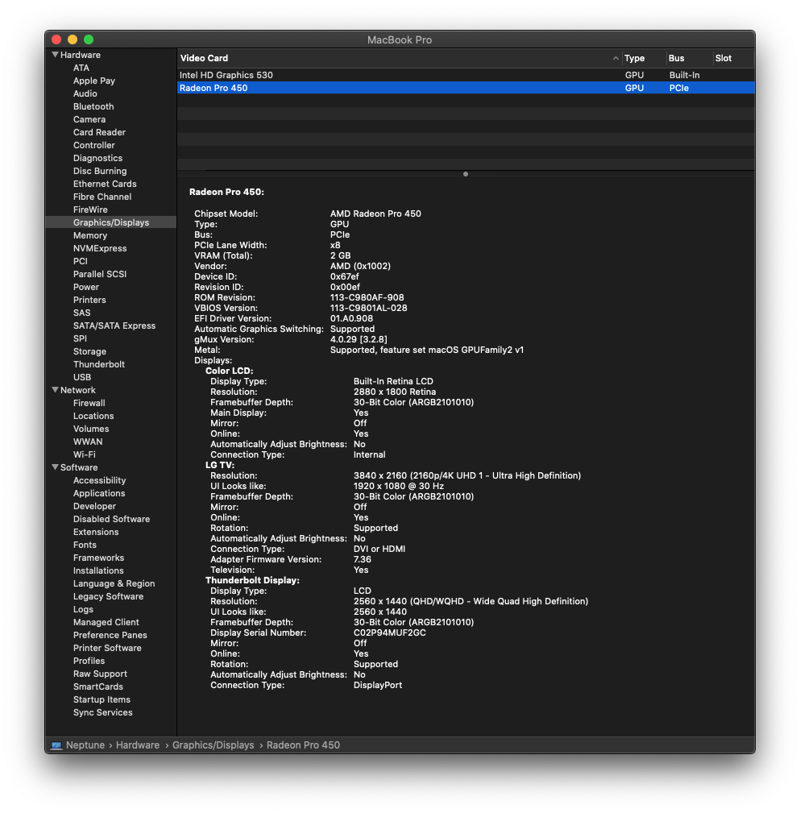The height and width of the screenshot is (813, 800).
Task: Open SAS in the sidebar
Action: pyautogui.click(x=81, y=313)
